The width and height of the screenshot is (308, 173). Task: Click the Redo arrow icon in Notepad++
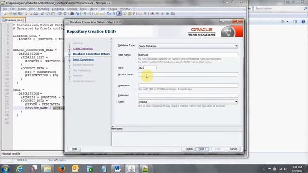click(65, 13)
